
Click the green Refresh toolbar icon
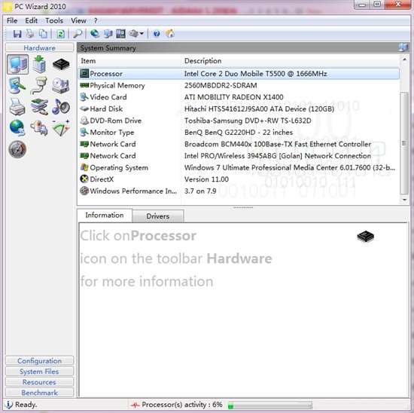(61, 34)
